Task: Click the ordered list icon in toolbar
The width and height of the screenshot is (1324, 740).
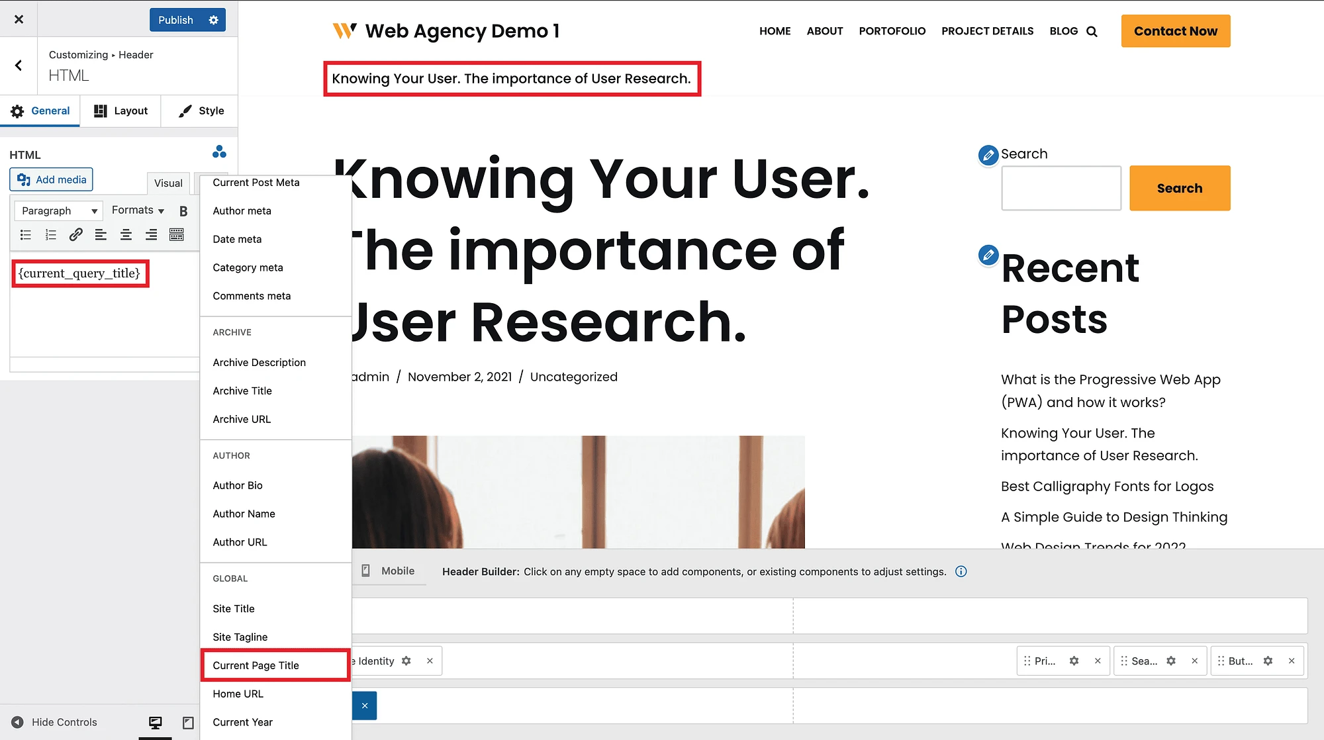Action: pyautogui.click(x=50, y=234)
